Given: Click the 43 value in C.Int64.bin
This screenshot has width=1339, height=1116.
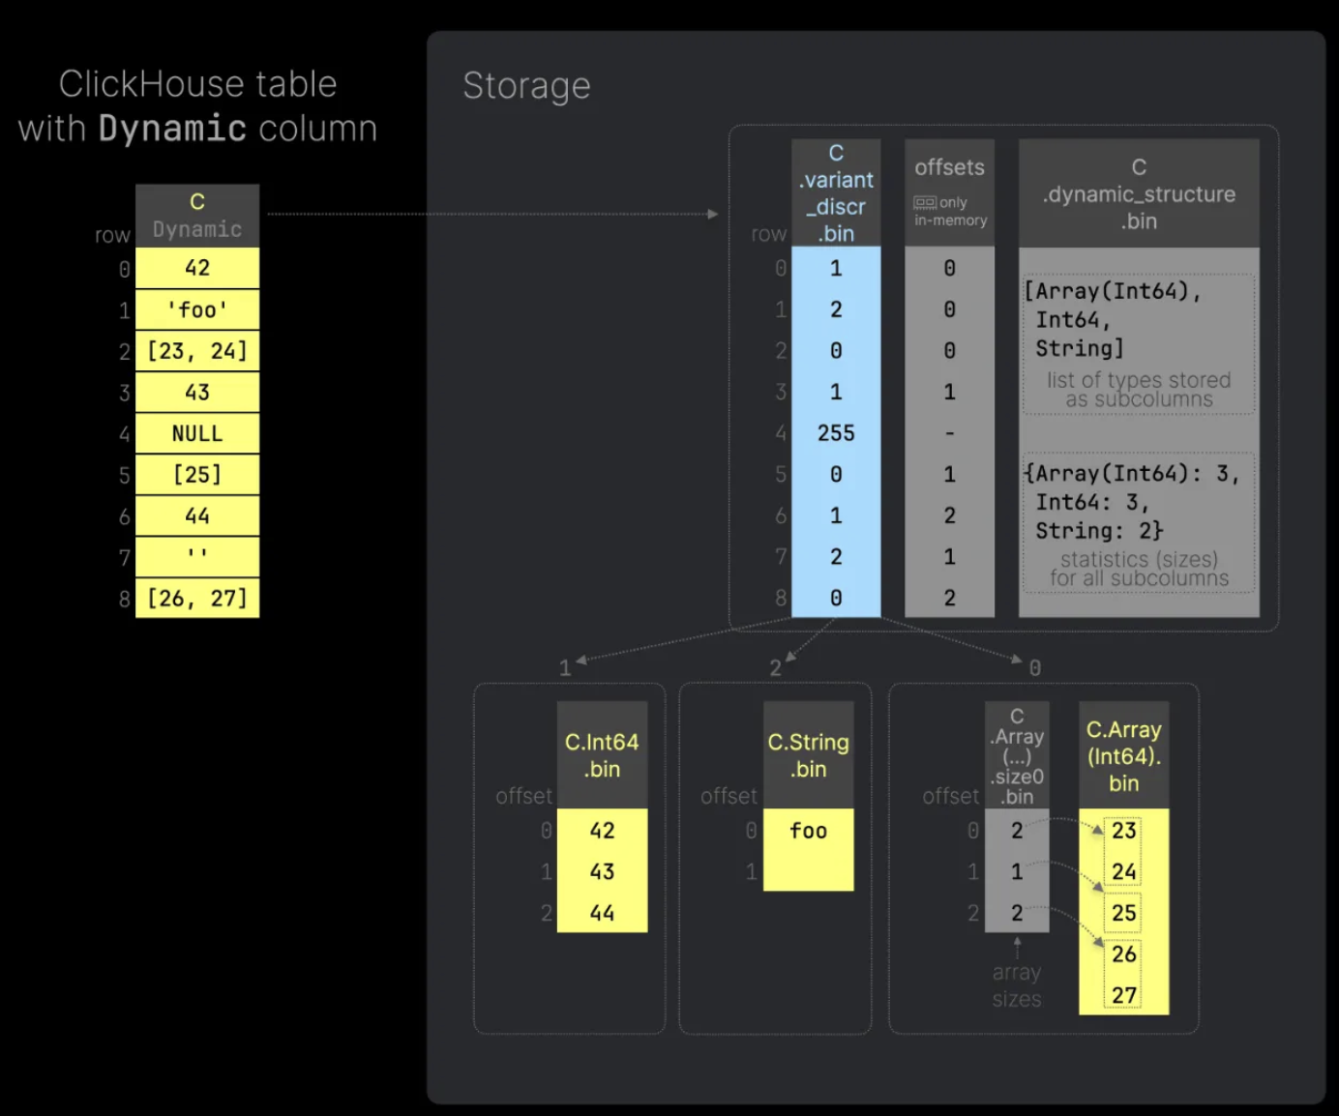Looking at the screenshot, I should pyautogui.click(x=602, y=871).
